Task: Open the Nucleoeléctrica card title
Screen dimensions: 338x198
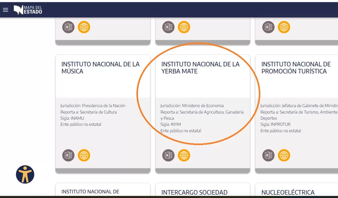Action: click(288, 192)
